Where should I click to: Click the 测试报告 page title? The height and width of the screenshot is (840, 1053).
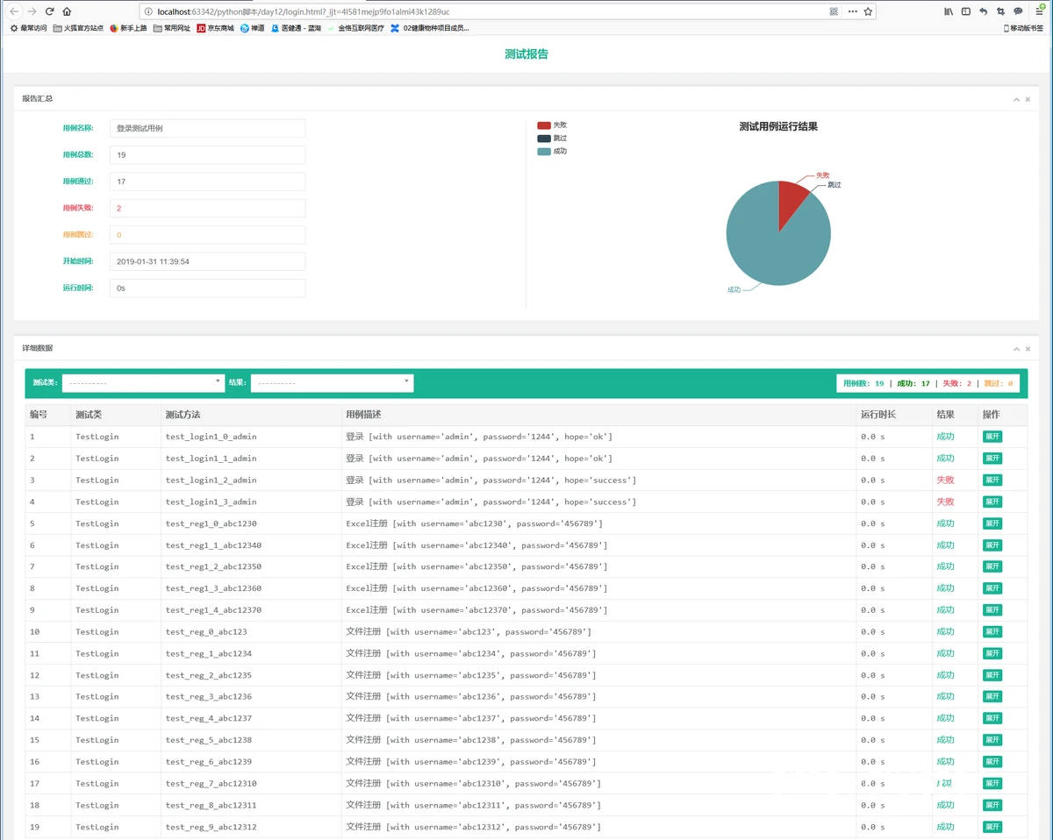pos(526,54)
